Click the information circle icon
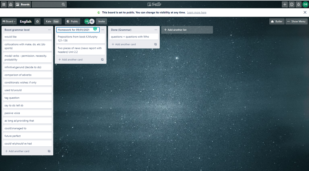The height and width of the screenshot is (171, 309). click(x=292, y=4)
